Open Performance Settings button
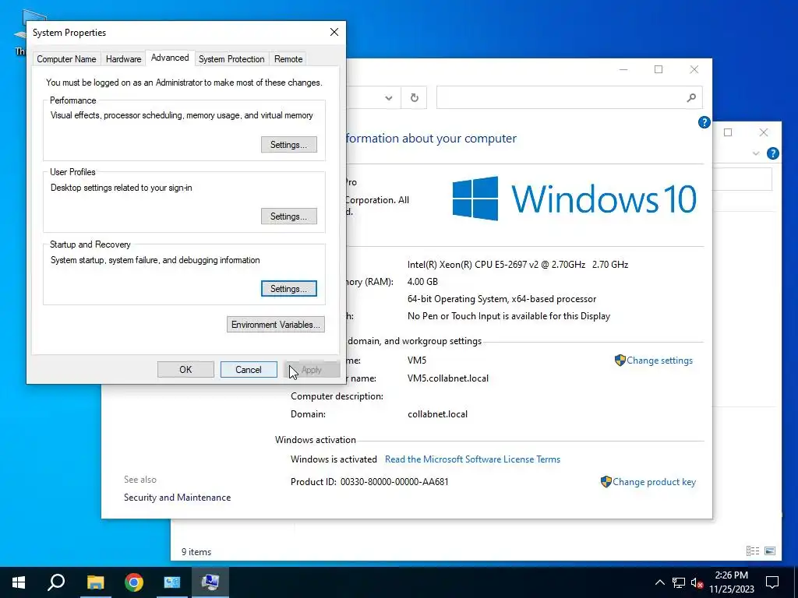 coord(289,144)
